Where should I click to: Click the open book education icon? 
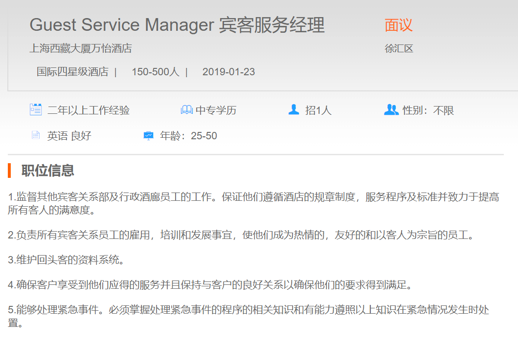[186, 110]
